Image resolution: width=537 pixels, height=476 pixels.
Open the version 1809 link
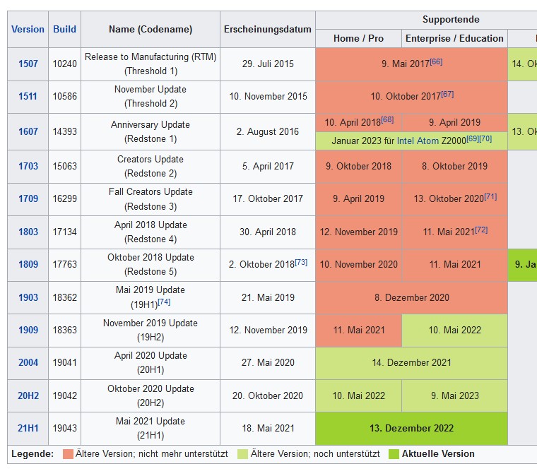coord(28,265)
